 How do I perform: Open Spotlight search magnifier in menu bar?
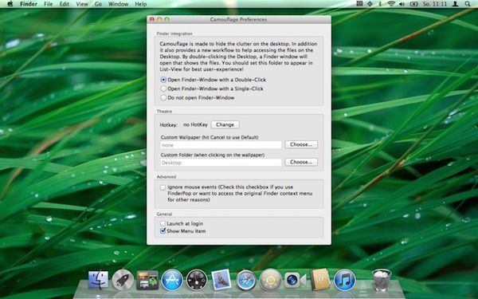coord(468,4)
